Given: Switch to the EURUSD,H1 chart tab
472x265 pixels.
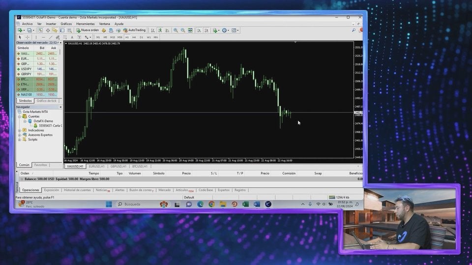Looking at the screenshot, I should tap(96, 166).
